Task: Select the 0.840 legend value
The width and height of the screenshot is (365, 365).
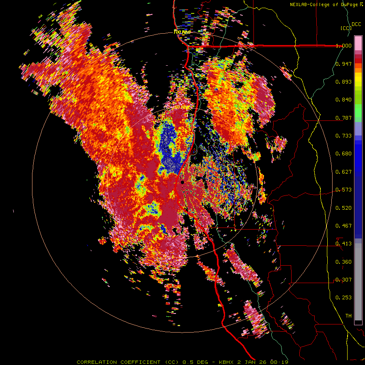Action: click(x=344, y=100)
